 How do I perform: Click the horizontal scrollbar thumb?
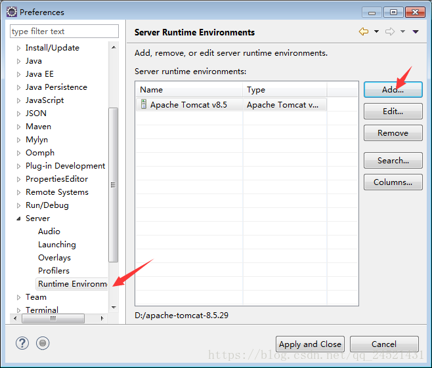point(53,318)
